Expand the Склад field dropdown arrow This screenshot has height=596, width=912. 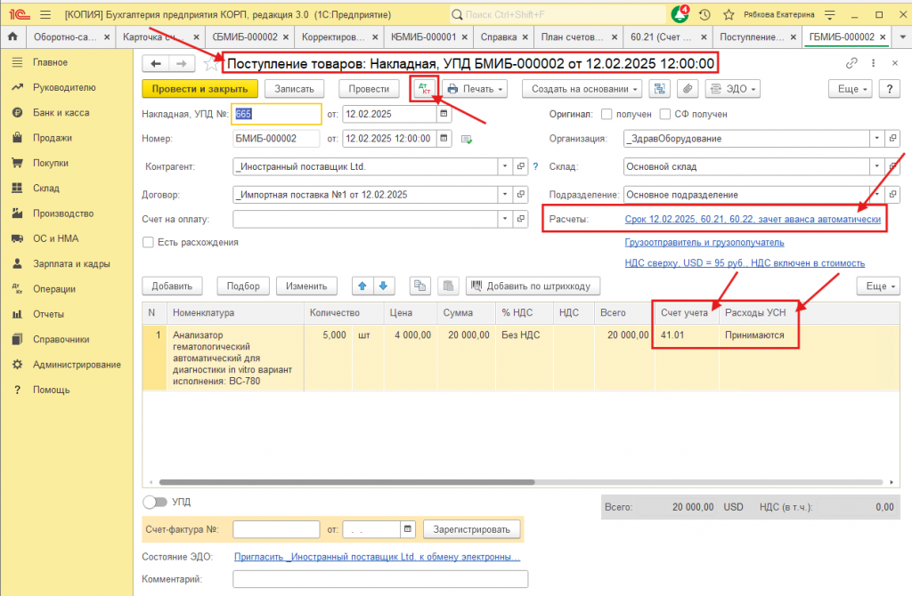(877, 166)
